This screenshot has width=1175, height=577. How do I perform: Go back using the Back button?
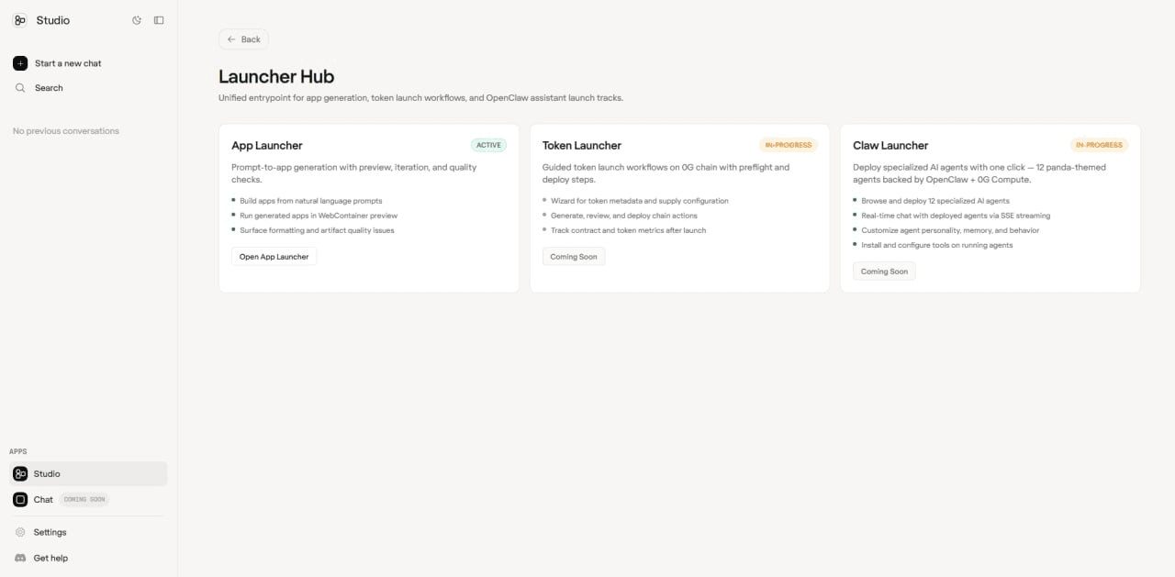(243, 39)
